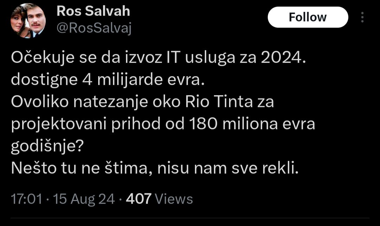Click the year '2024.' in the tweet

pyautogui.click(x=283, y=58)
